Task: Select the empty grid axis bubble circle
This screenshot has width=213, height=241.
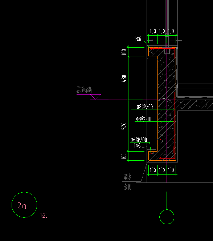Action: [x=167, y=217]
